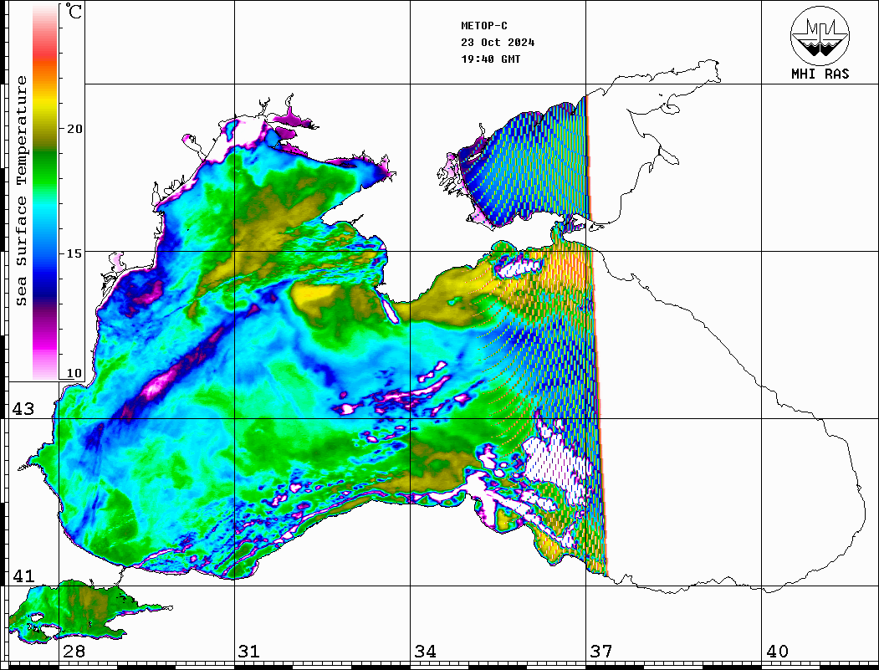Click the '19:40 GMT' time text
This screenshot has height=670, width=879.
tap(490, 59)
